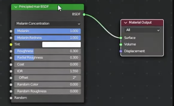Select the Principled Hair BSDF node header
This screenshot has height=106, width=174.
(x=47, y=7)
